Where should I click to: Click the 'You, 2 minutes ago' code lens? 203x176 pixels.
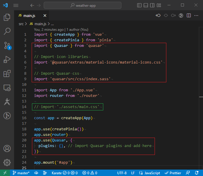[x=49, y=30]
